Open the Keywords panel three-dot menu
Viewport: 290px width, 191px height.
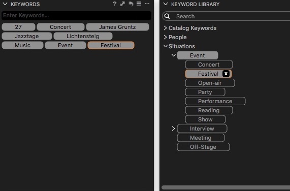147,4
